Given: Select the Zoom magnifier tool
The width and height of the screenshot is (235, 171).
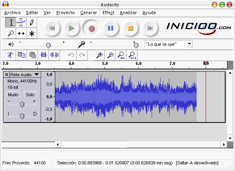Looking at the screenshot, I should pos(11,33).
